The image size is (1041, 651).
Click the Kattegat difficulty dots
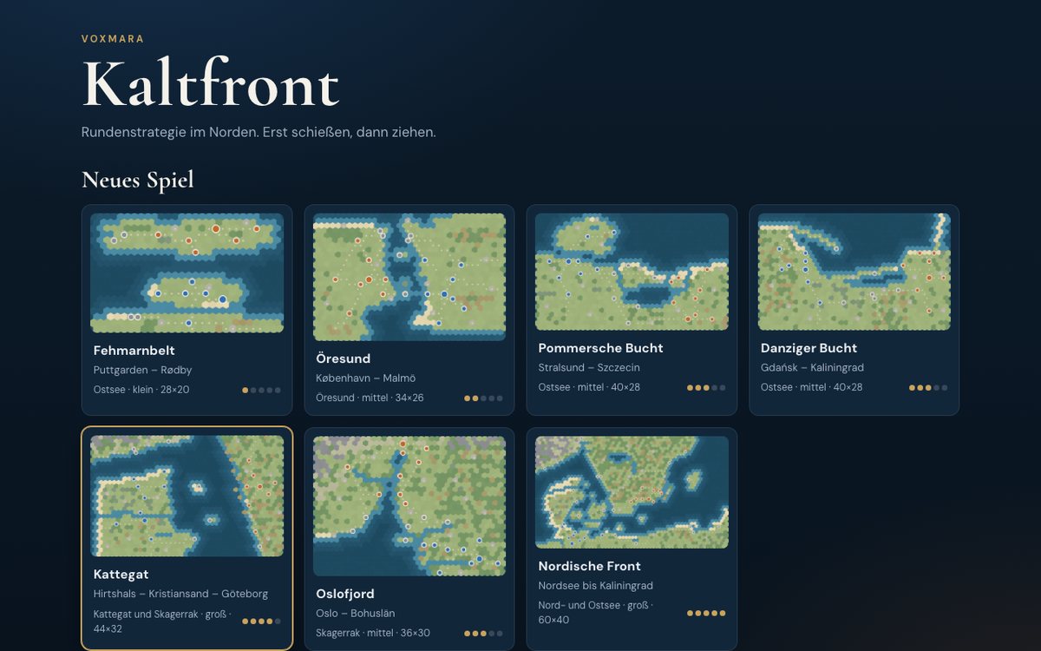(261, 621)
